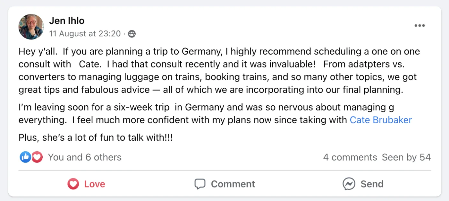This screenshot has width=449, height=201.
Task: Open the three-dot post options menu
Action: (x=419, y=26)
